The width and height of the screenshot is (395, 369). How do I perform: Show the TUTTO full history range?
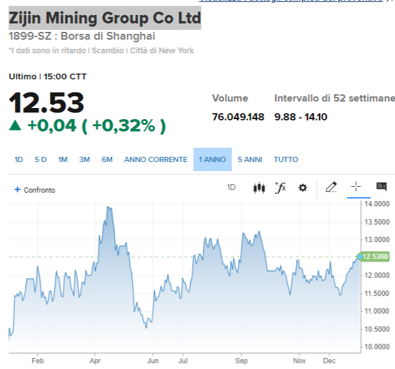pyautogui.click(x=286, y=159)
